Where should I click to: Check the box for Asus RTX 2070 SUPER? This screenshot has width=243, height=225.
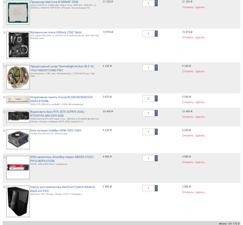(4, 112)
